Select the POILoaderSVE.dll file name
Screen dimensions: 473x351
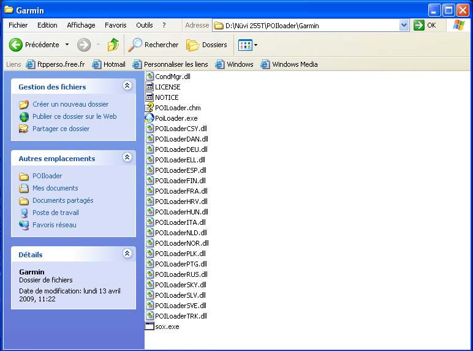(x=181, y=306)
